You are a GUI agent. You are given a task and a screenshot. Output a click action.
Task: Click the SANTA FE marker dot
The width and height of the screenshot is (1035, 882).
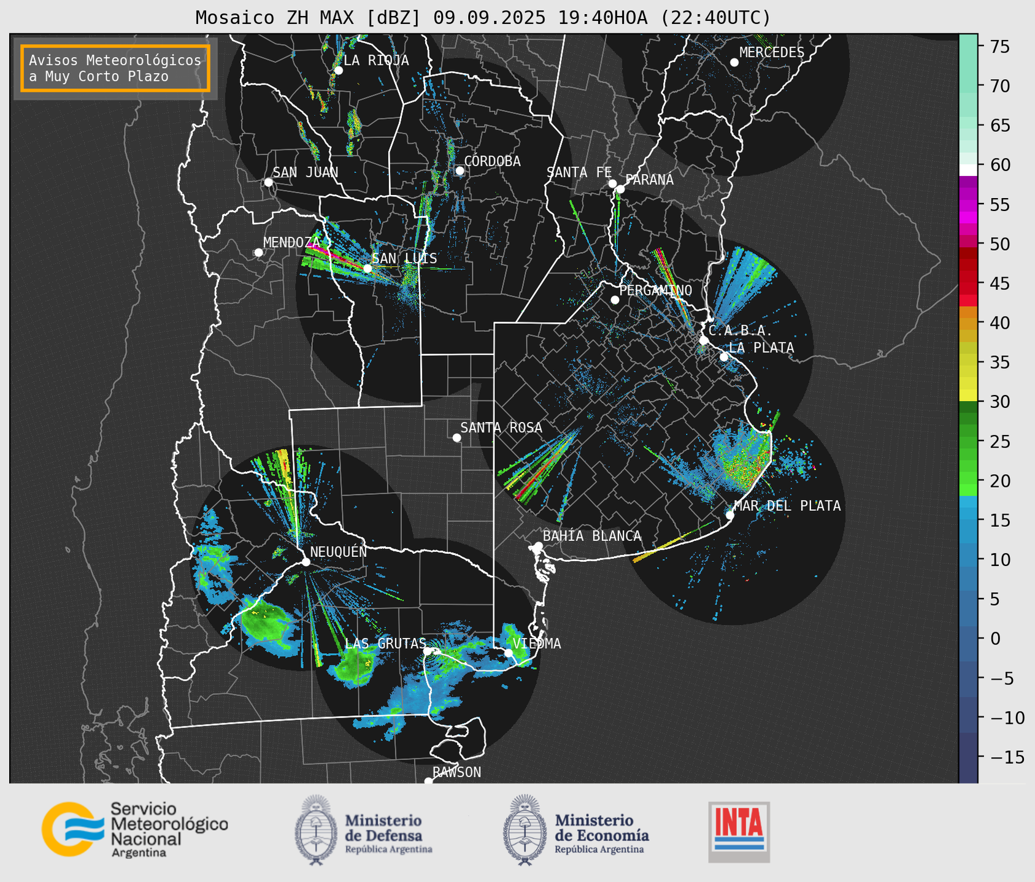coord(612,183)
